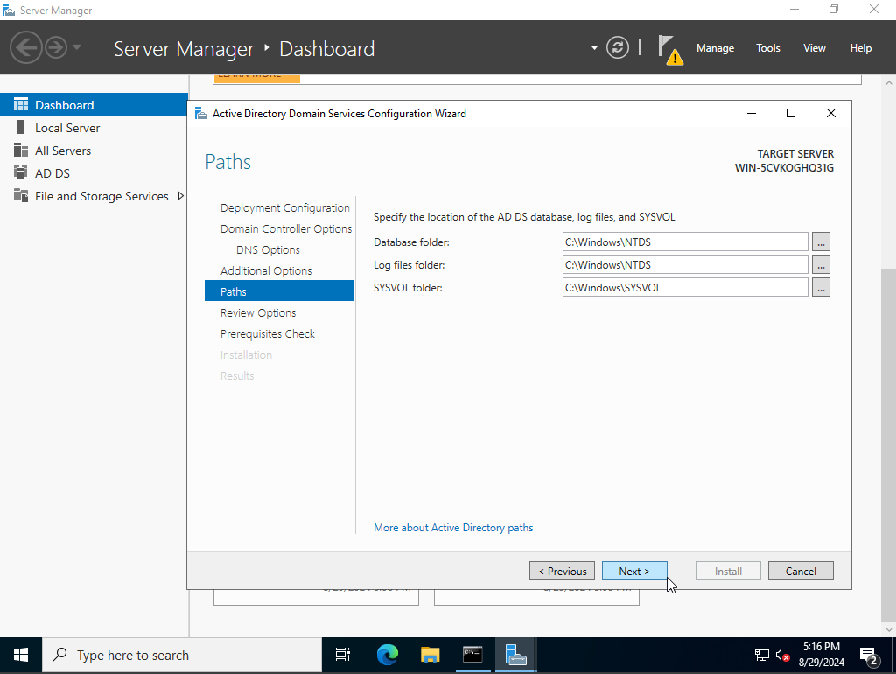Click the Server Manager back arrow
896x674 pixels.
[x=26, y=47]
